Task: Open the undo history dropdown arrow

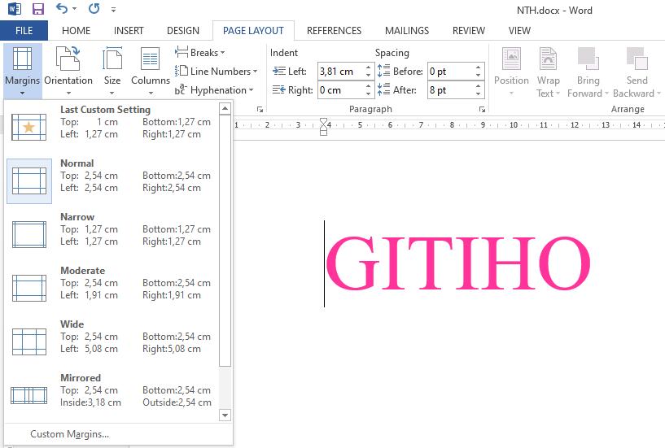Action: (x=74, y=8)
